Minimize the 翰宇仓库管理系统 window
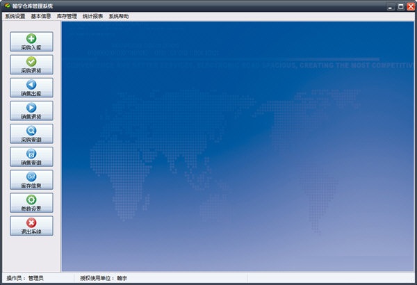The image size is (417, 285). [x=390, y=6]
